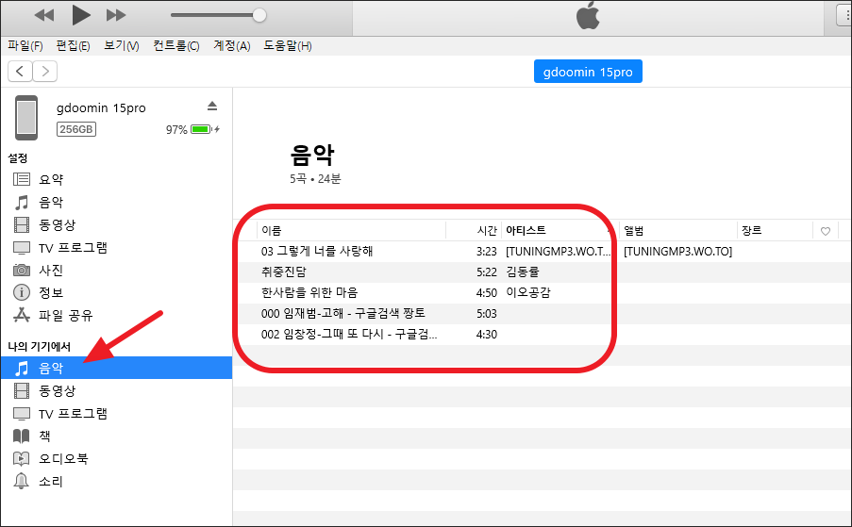The width and height of the screenshot is (852, 527).
Task: Open the 보기(V) menu
Action: pyautogui.click(x=121, y=46)
